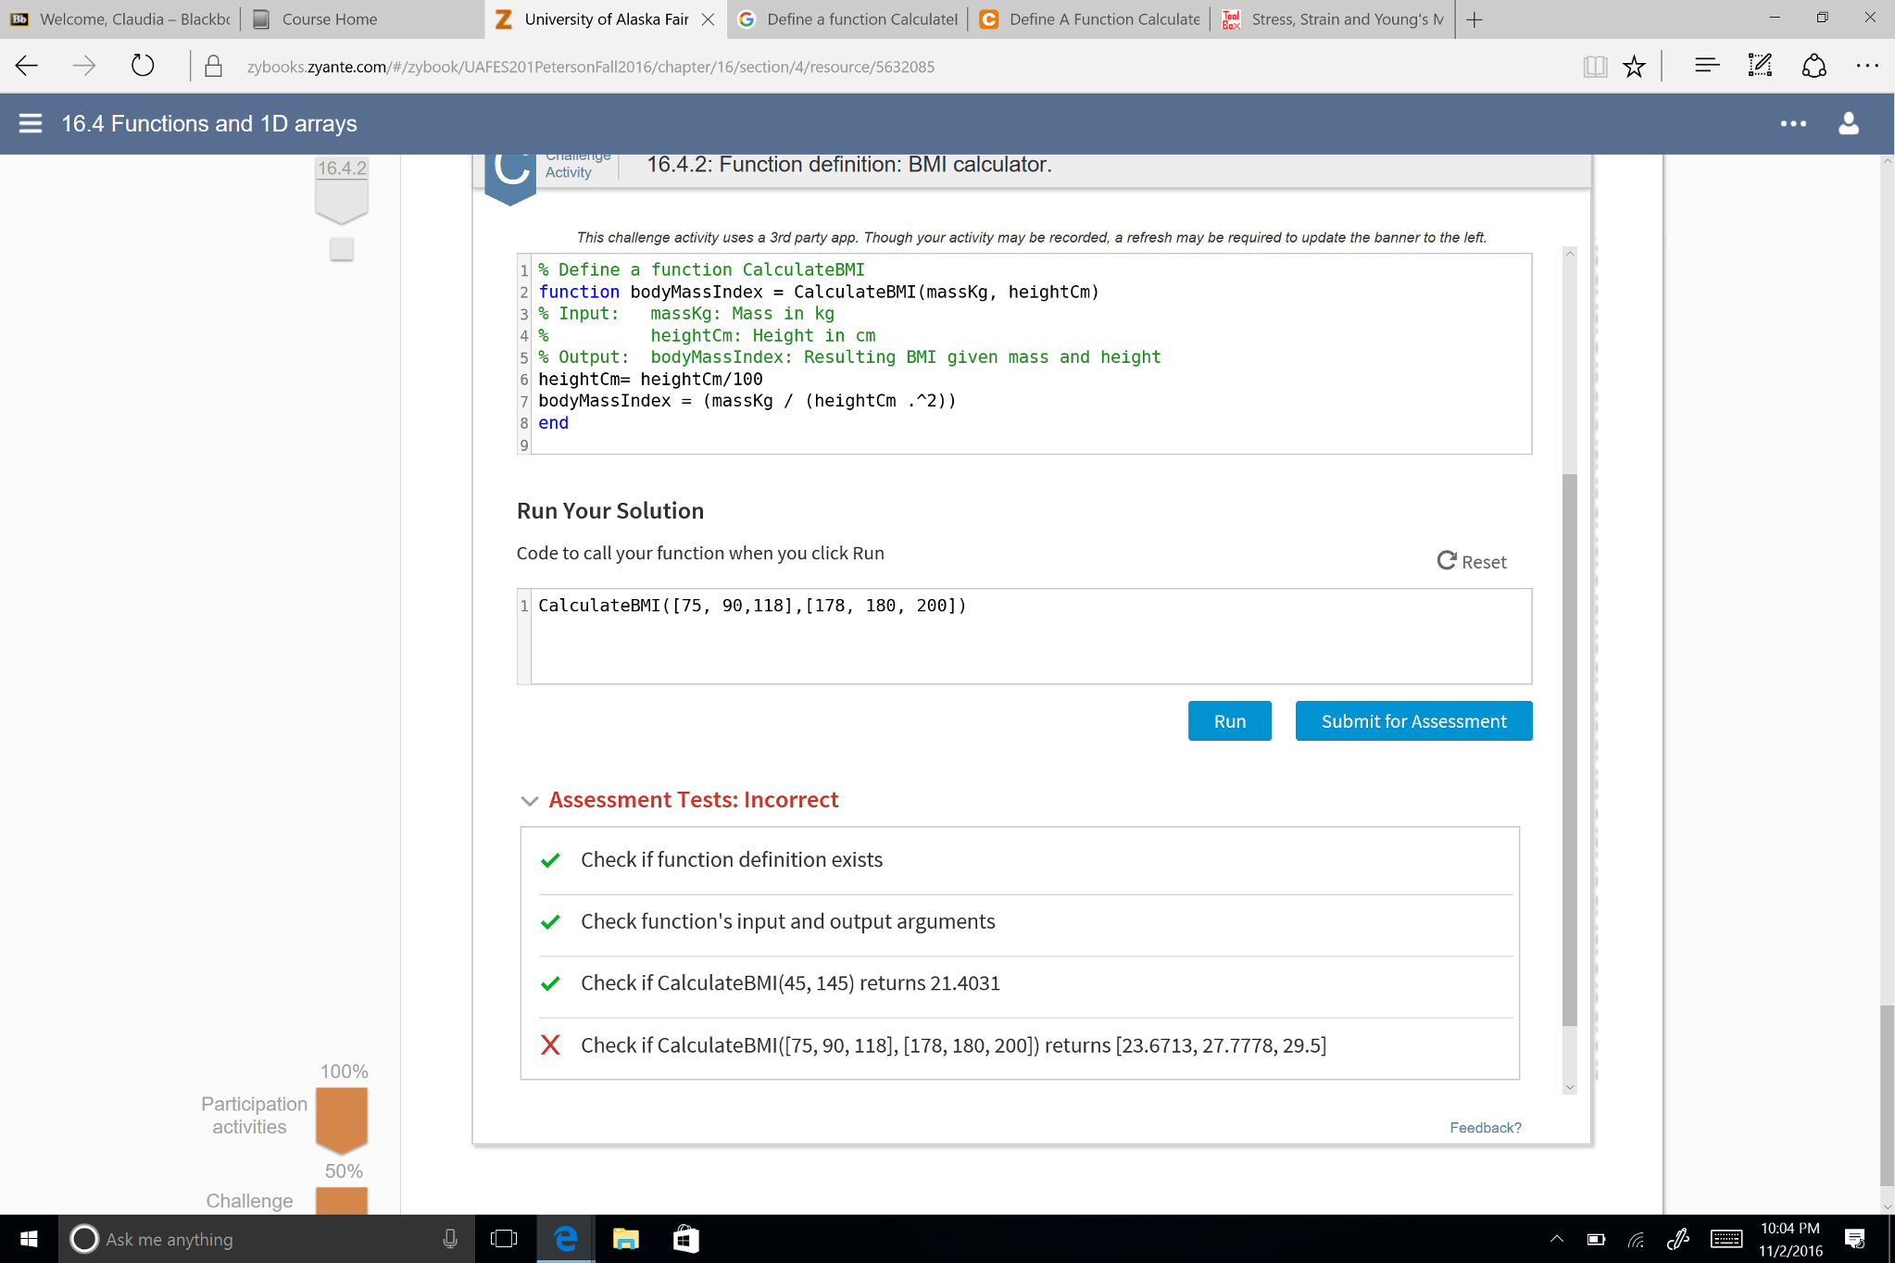Toggle the activity completion checkbox below 16.4.2
The width and height of the screenshot is (1895, 1263).
click(341, 249)
